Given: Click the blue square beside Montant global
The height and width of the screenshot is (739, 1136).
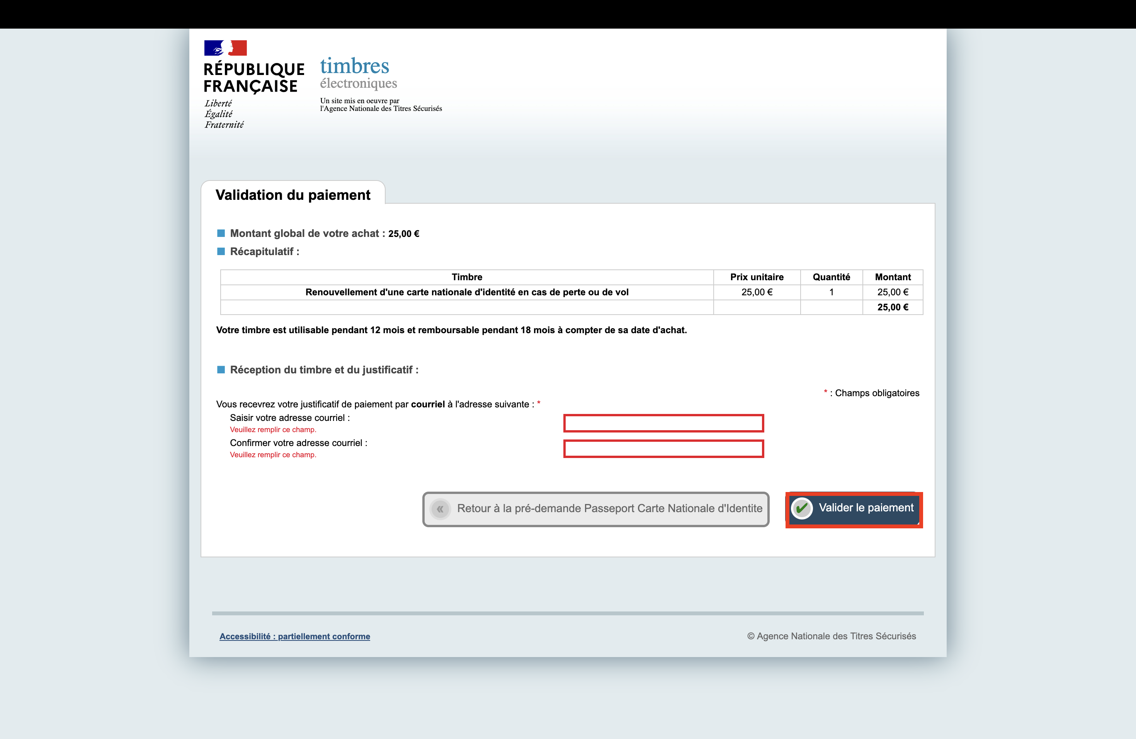Looking at the screenshot, I should [x=221, y=233].
